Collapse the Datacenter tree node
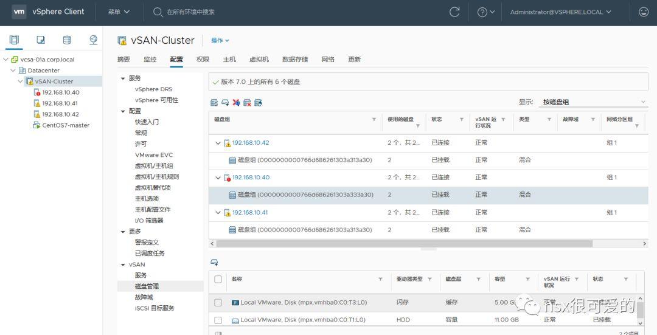This screenshot has width=657, height=335. pyautogui.click(x=13, y=71)
